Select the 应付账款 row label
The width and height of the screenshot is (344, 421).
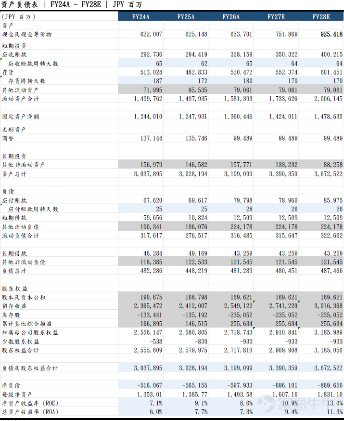pyautogui.click(x=14, y=200)
